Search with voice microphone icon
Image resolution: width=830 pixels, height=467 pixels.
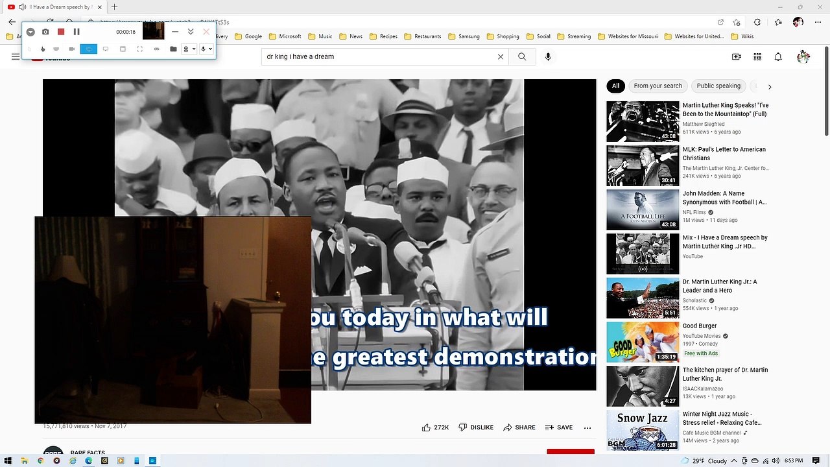click(548, 56)
